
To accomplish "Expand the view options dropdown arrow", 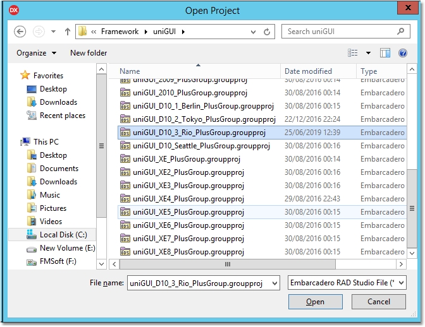I will click(x=368, y=53).
